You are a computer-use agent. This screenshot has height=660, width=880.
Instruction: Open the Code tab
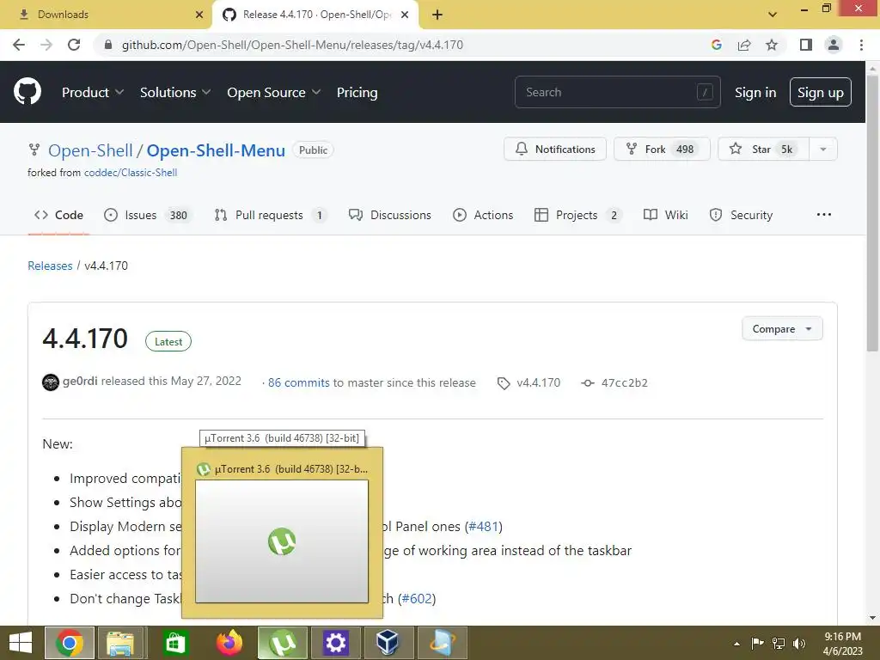pos(59,215)
